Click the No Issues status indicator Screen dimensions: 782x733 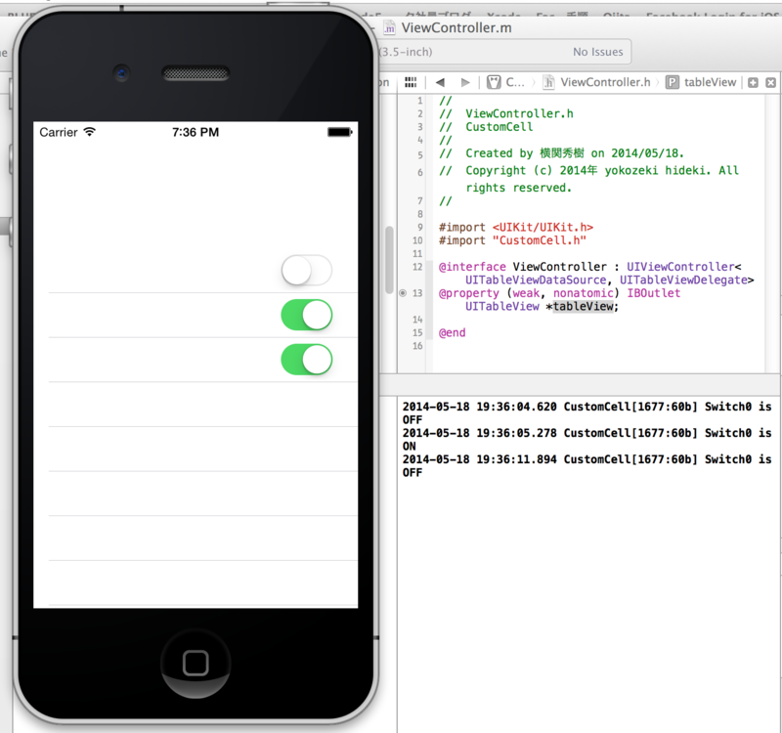click(x=597, y=52)
